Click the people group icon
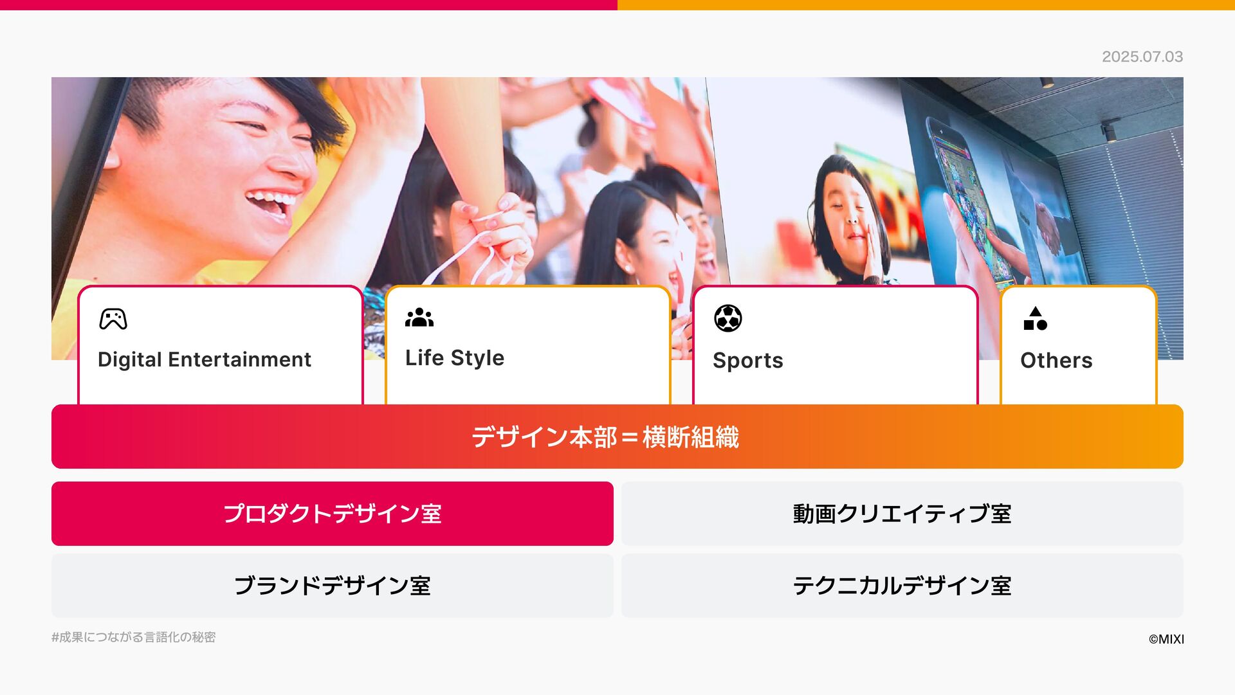 point(419,318)
